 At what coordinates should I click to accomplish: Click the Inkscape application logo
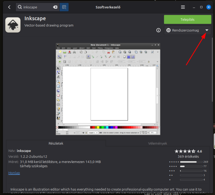13,25
